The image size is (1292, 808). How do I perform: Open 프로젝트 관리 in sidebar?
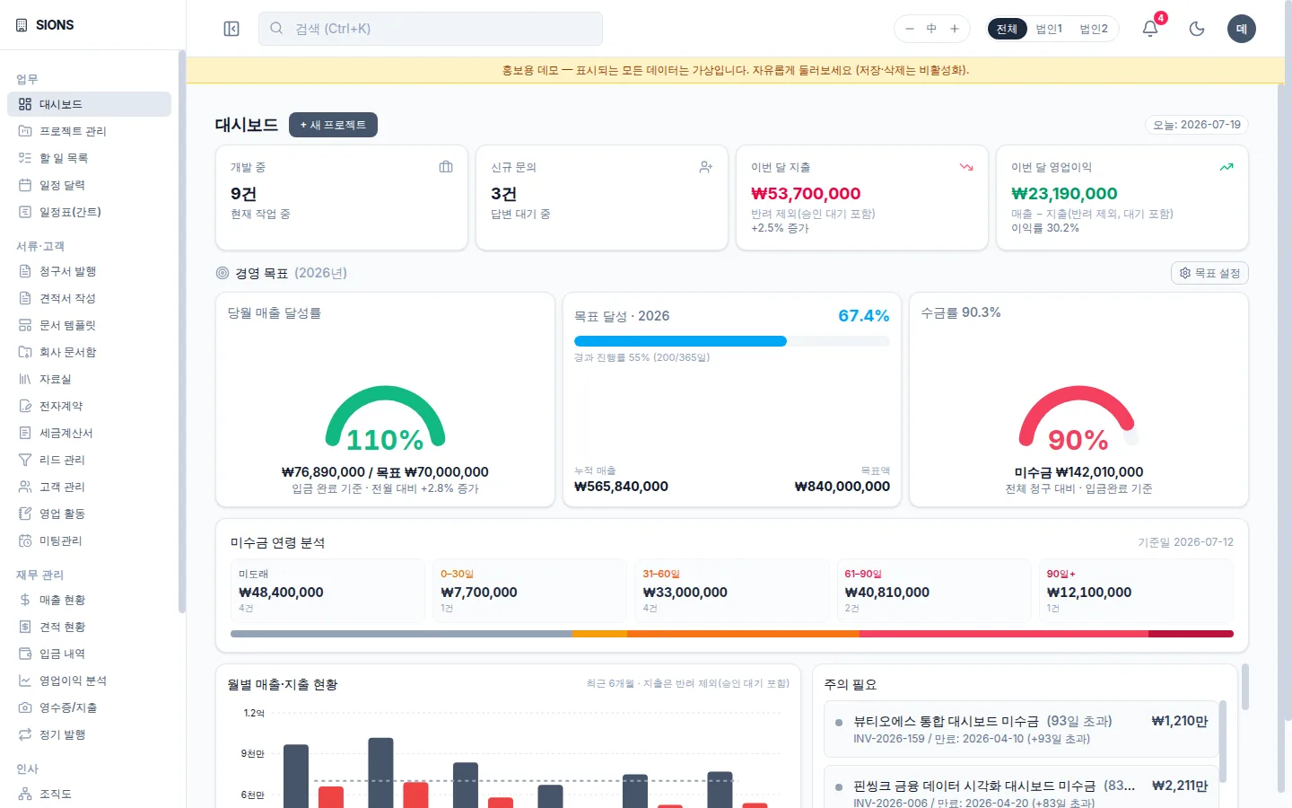89,131
